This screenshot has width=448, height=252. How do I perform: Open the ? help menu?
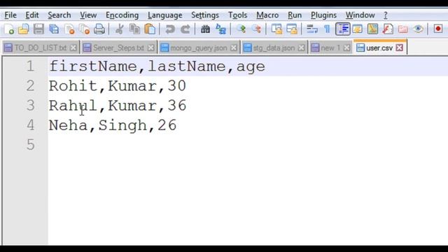pyautogui.click(x=386, y=15)
